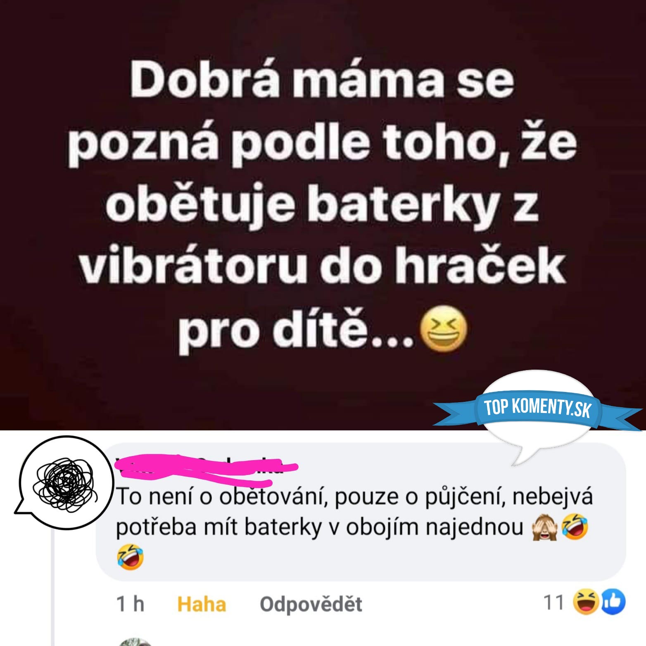
Task: Click the Top Komenty.sk ribbon logo
Action: click(537, 408)
